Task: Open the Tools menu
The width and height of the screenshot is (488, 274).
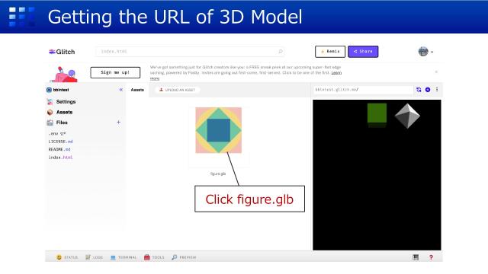Action: (154, 257)
